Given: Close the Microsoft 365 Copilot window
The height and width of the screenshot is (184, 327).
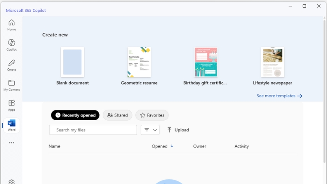Looking at the screenshot, I should 319,6.
